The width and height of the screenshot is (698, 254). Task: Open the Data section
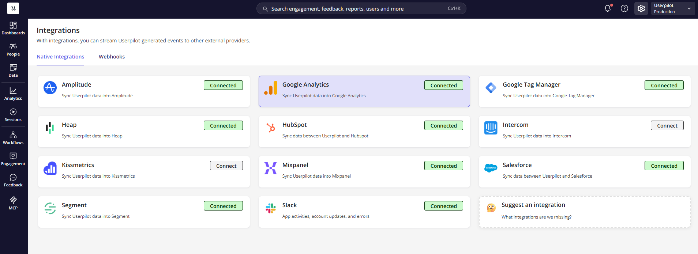[x=13, y=71]
